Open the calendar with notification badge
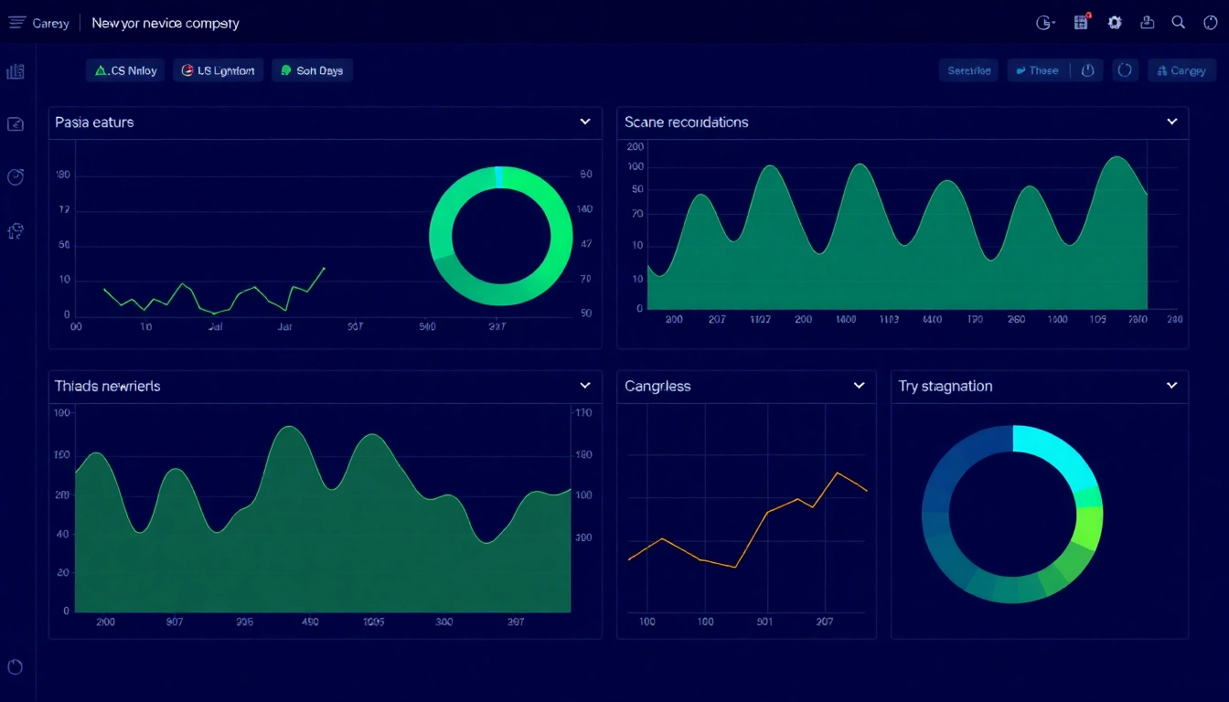This screenshot has width=1229, height=702. click(x=1080, y=22)
